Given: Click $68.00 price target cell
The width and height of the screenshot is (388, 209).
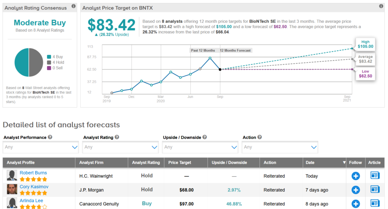Looking at the screenshot, I should point(186,190).
